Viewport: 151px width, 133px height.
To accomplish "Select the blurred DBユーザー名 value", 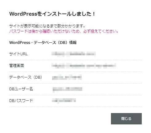I will [x=67, y=89].
